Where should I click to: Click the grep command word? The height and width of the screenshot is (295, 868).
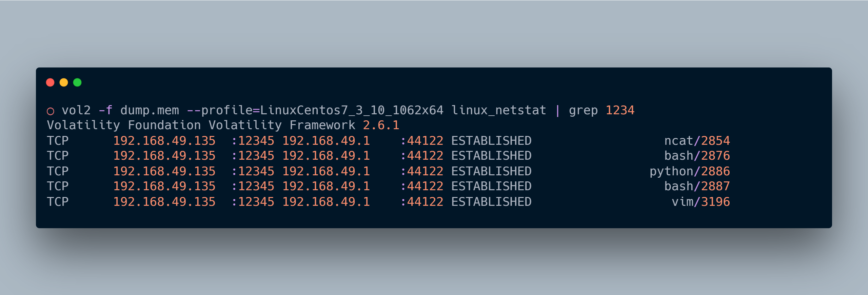(x=583, y=111)
